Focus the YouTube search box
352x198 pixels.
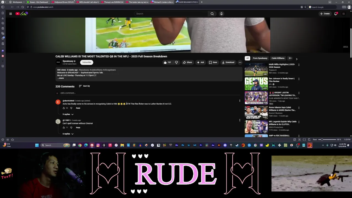(x=171, y=13)
